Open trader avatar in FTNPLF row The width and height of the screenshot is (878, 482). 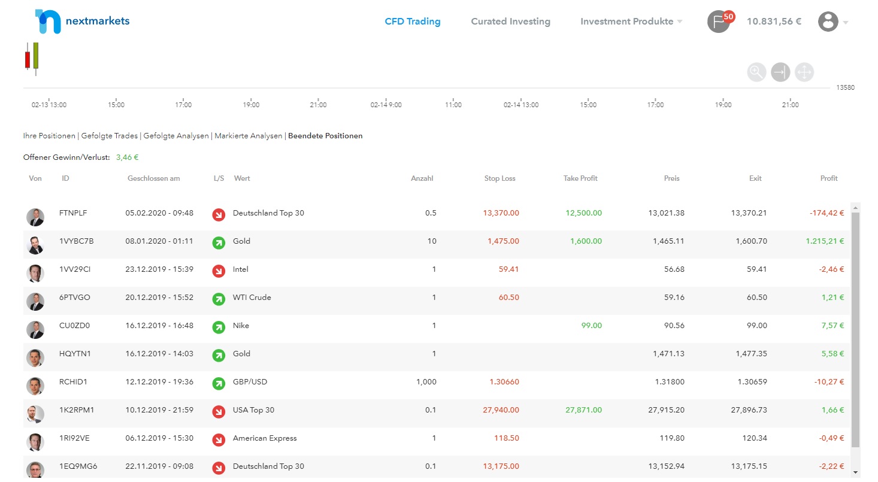coord(35,217)
